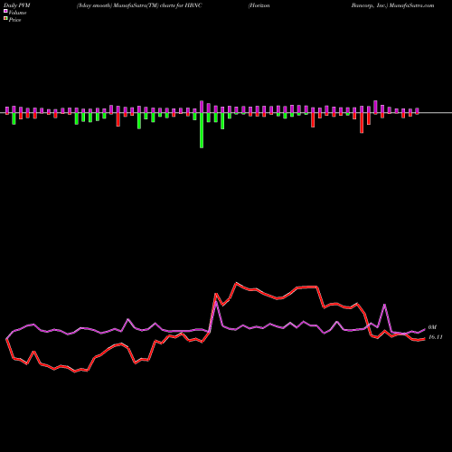
Task: Click the Volume legend color swatch
Action: point(5,12)
